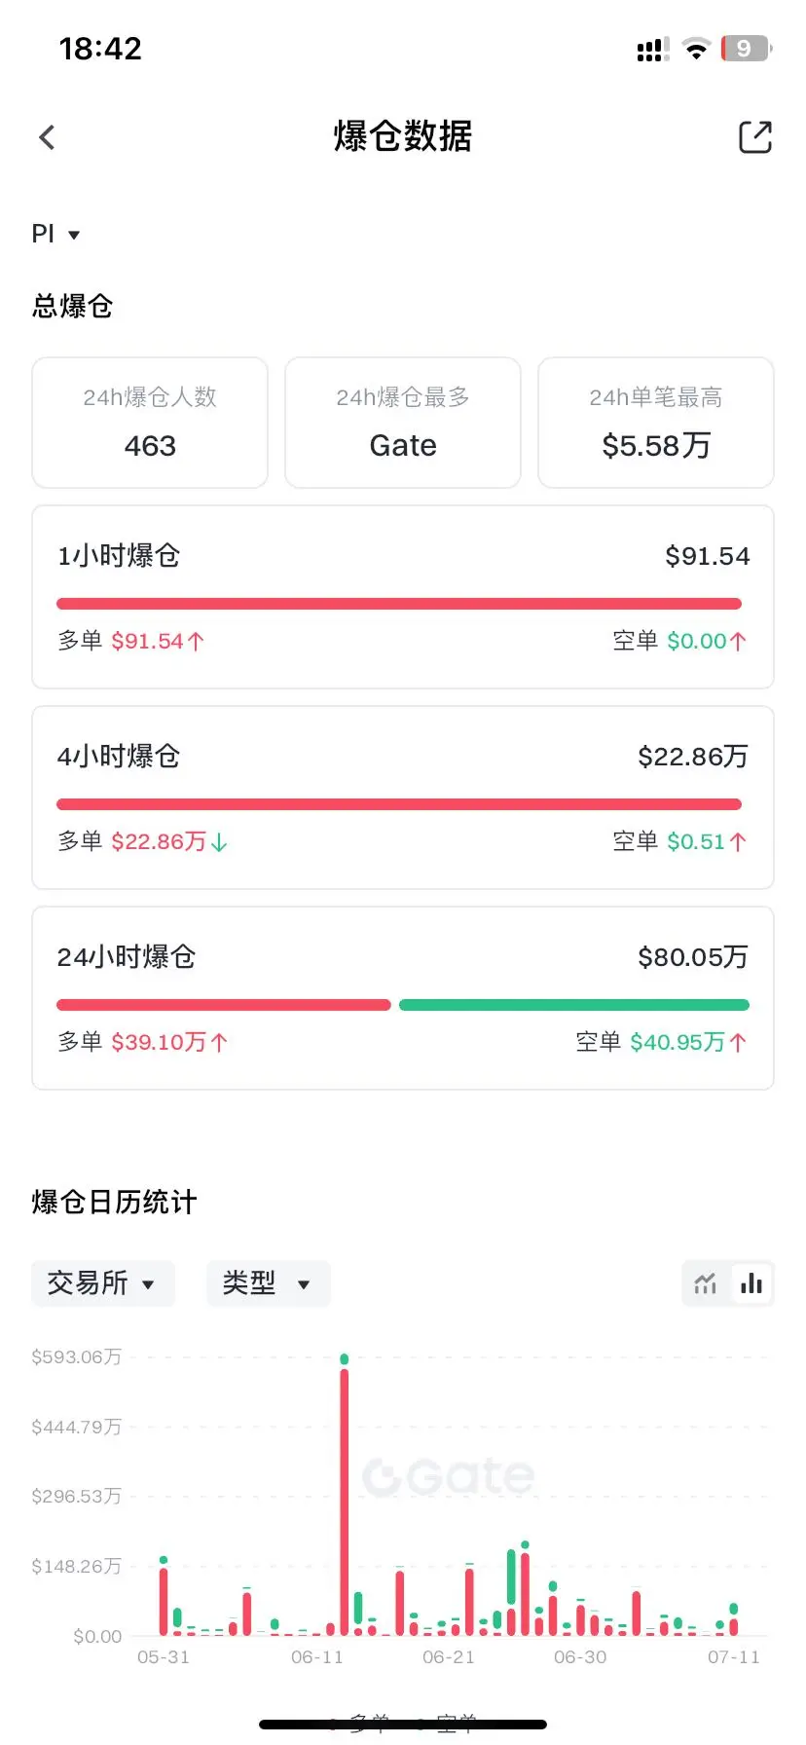Tap the Wi-Fi icon in status bar
The height and width of the screenshot is (1745, 806).
click(696, 49)
